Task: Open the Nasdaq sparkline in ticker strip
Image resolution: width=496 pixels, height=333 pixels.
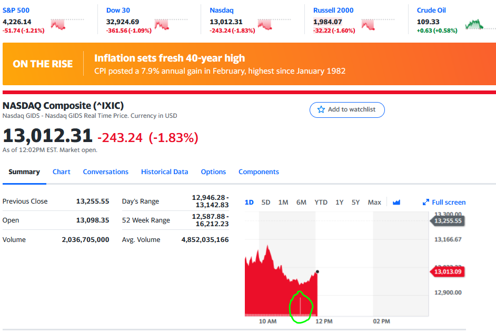Action: [274, 24]
